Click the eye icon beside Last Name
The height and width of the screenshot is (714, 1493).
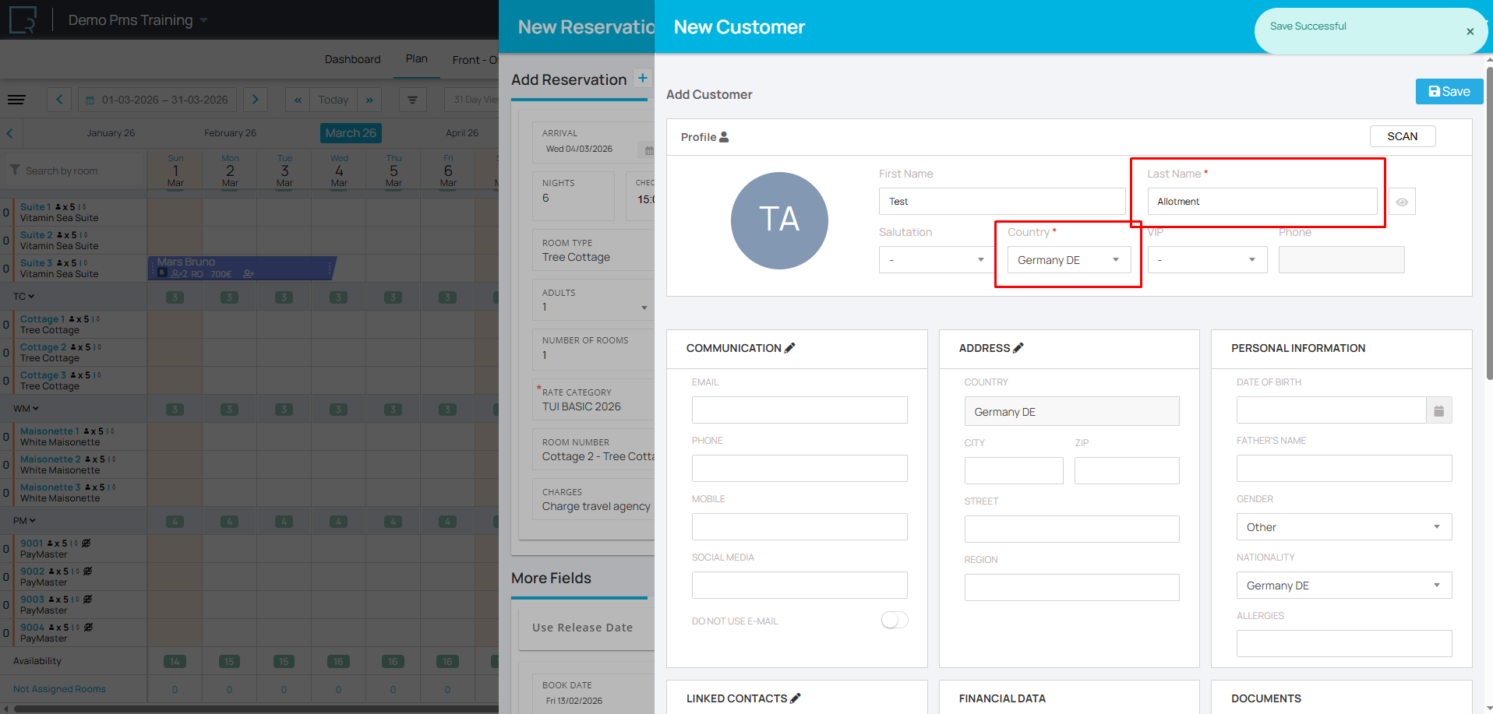[1401, 202]
